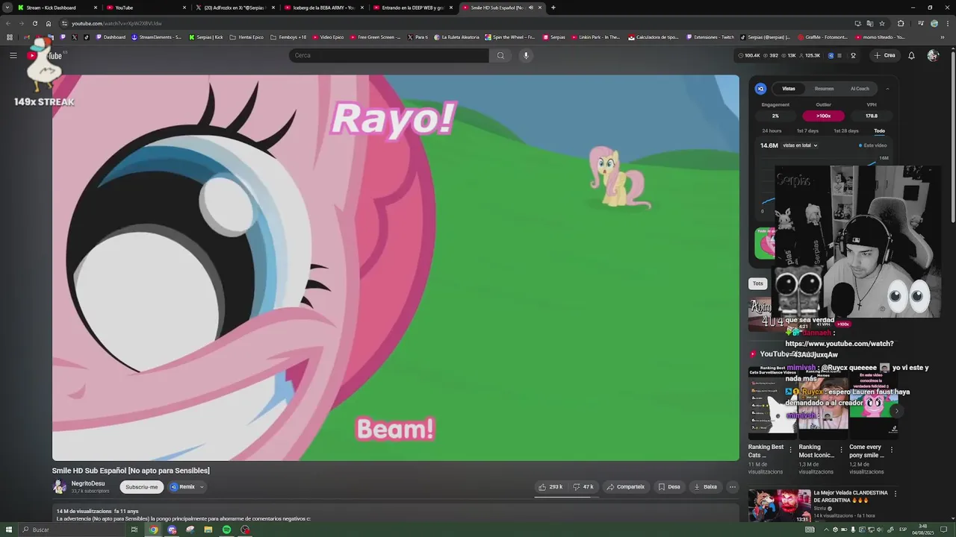Image resolution: width=956 pixels, height=537 pixels.
Task: Click the browser home button
Action: 49,23
